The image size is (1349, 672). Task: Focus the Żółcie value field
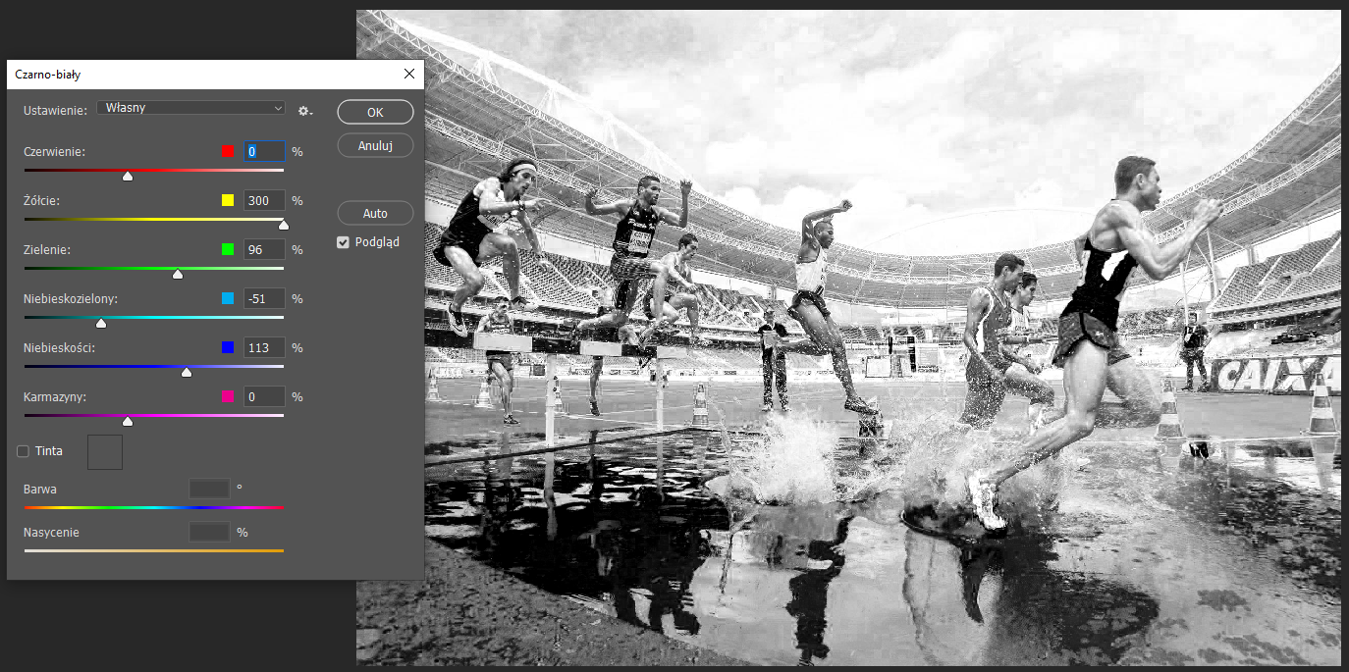click(x=264, y=200)
